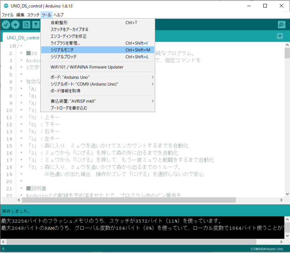Collapse code fold marker on line 1
The height and width of the screenshot is (253, 290).
pos(14,46)
